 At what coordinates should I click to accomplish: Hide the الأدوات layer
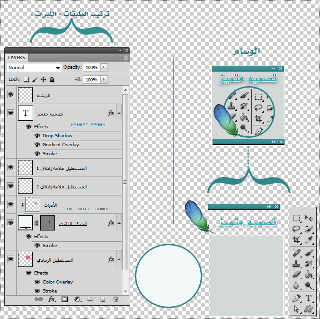pyautogui.click(x=10, y=204)
